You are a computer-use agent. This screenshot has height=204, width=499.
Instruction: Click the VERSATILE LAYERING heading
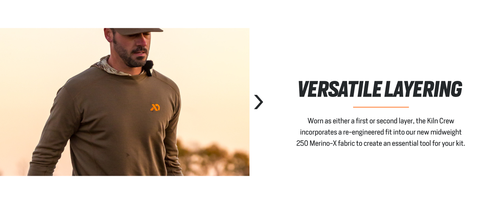pyautogui.click(x=380, y=89)
